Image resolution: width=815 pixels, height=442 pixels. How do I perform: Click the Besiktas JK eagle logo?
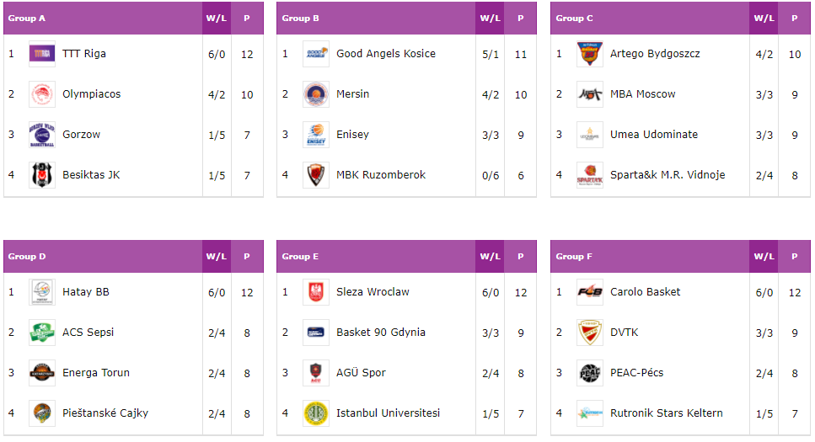[42, 175]
